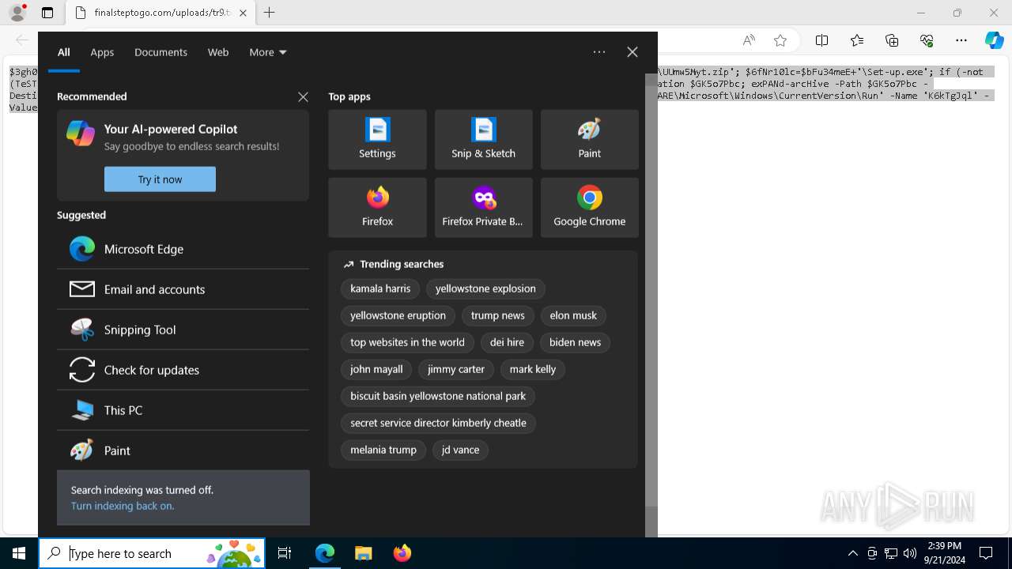The image size is (1012, 569).
Task: Click Edge Read aloud icon
Action: coord(749,40)
